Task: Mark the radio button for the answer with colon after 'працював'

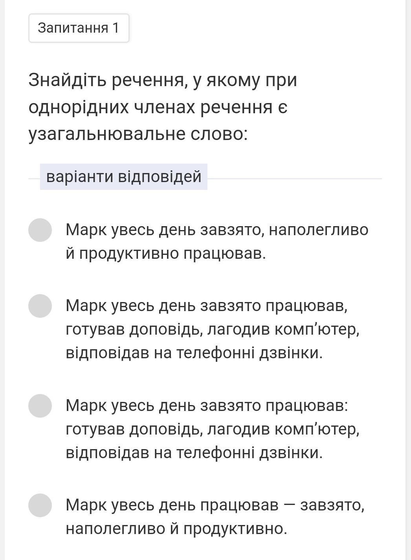Action: point(40,406)
